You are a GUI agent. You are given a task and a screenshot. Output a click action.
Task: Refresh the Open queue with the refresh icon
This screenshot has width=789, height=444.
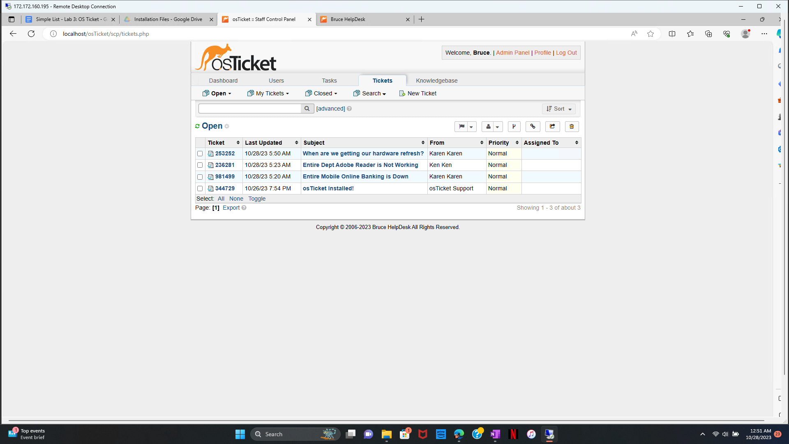pyautogui.click(x=197, y=126)
